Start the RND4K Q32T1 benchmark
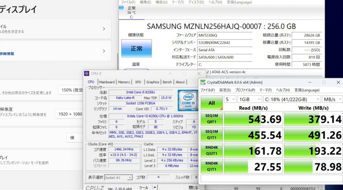The image size is (343, 190). [212, 150]
